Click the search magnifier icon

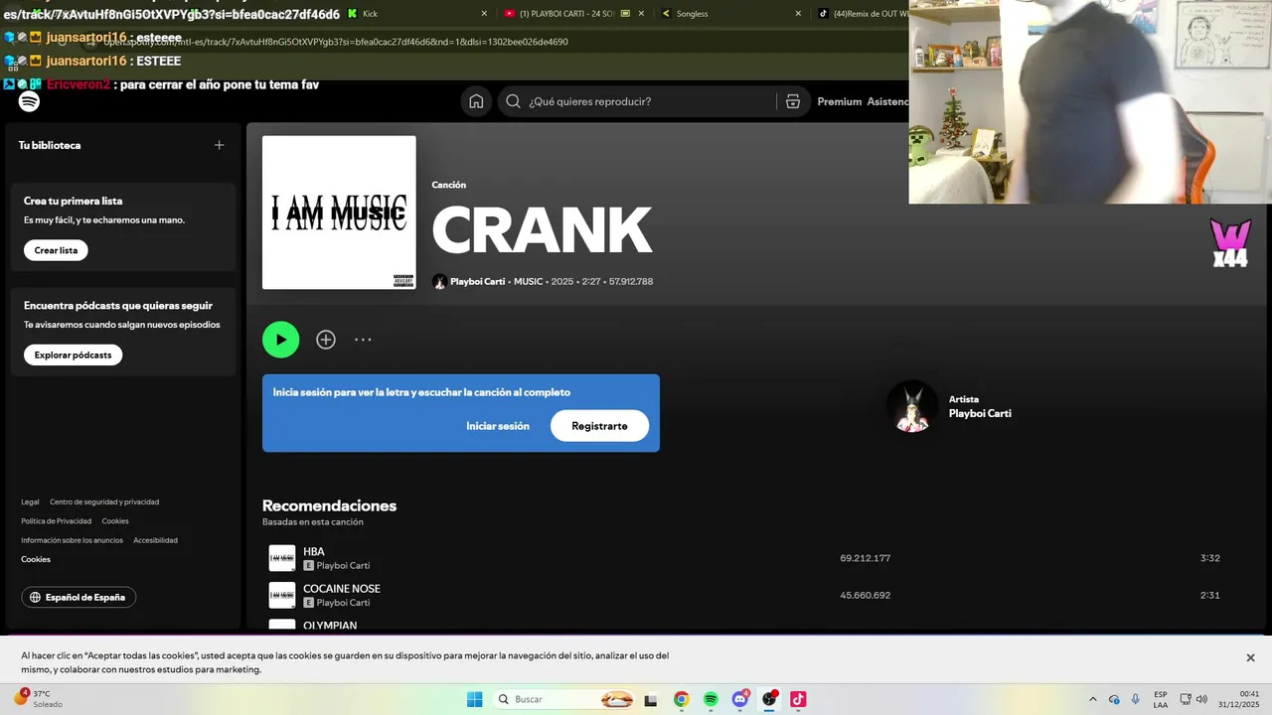point(513,101)
